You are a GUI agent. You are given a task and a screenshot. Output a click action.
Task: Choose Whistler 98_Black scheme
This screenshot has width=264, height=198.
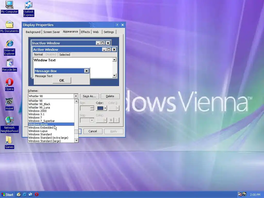(51, 104)
